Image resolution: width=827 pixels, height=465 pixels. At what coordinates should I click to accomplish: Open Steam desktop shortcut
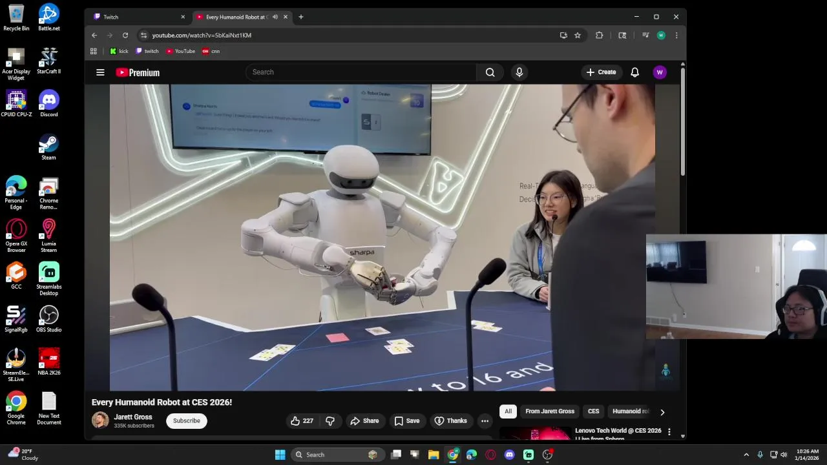click(x=48, y=147)
